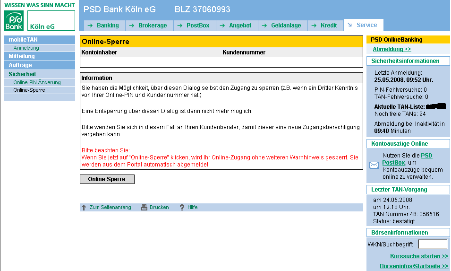Open the Hilfe link

(x=192, y=207)
